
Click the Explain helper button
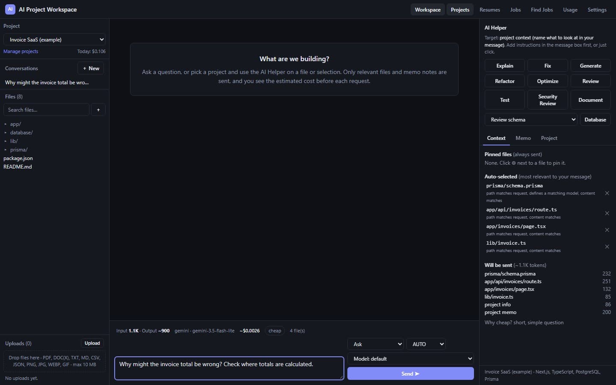pyautogui.click(x=504, y=66)
